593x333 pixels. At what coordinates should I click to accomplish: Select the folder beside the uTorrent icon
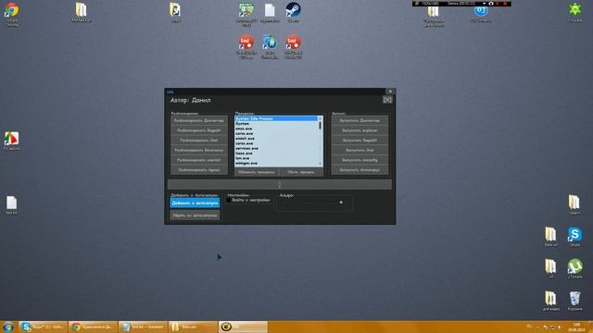click(550, 268)
